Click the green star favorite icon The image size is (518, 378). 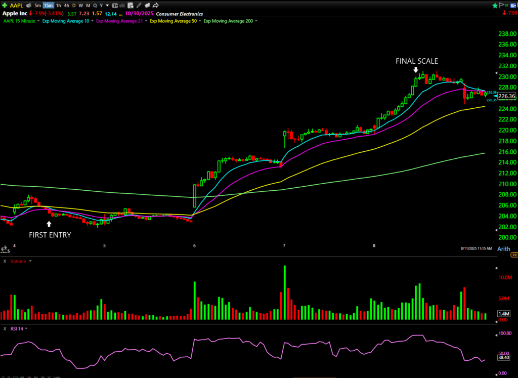coord(494,5)
